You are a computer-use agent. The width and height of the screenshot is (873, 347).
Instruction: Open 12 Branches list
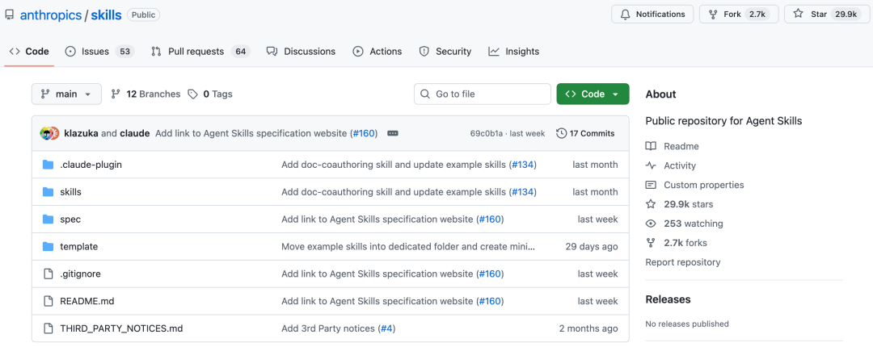[146, 94]
